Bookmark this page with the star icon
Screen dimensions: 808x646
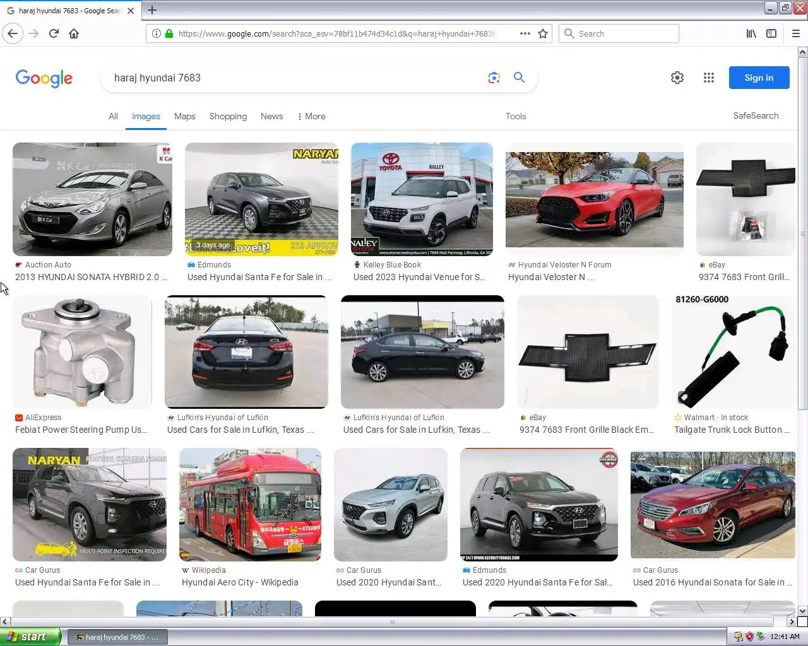coord(543,33)
